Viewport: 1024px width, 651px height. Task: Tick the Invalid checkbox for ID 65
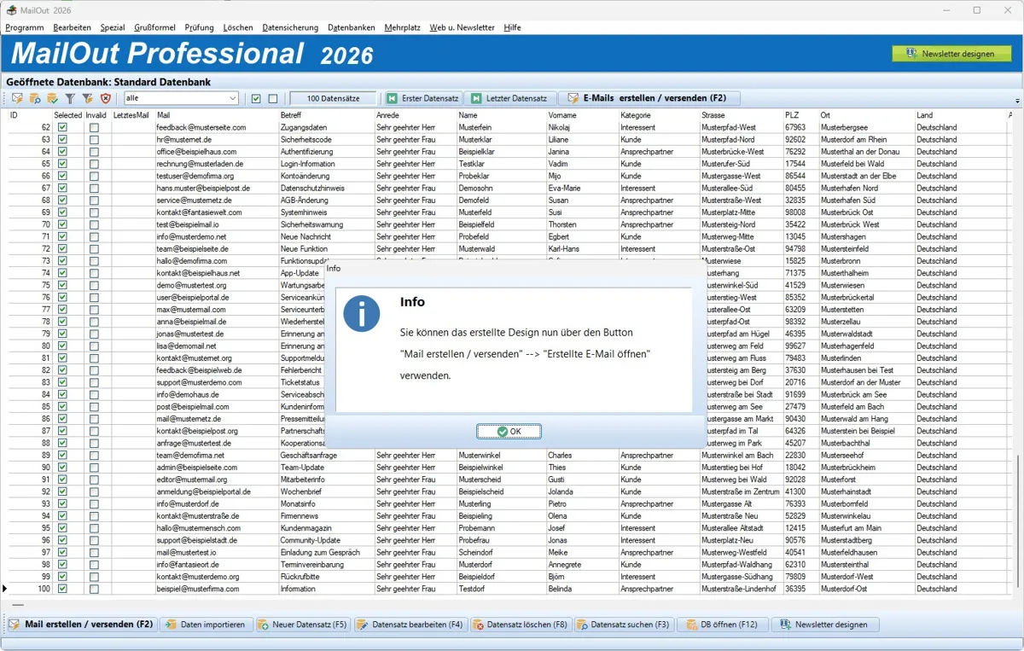(x=94, y=164)
